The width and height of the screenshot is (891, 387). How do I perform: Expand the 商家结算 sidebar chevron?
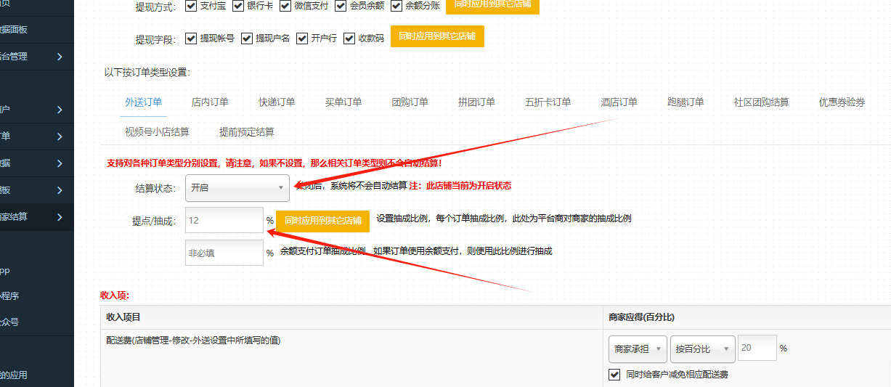click(x=60, y=217)
